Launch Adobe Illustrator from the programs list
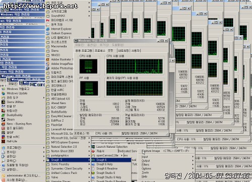 62,59
